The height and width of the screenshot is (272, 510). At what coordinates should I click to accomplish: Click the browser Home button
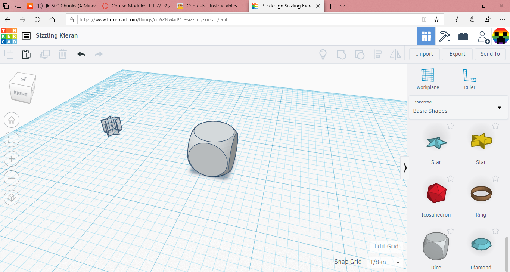(52, 19)
